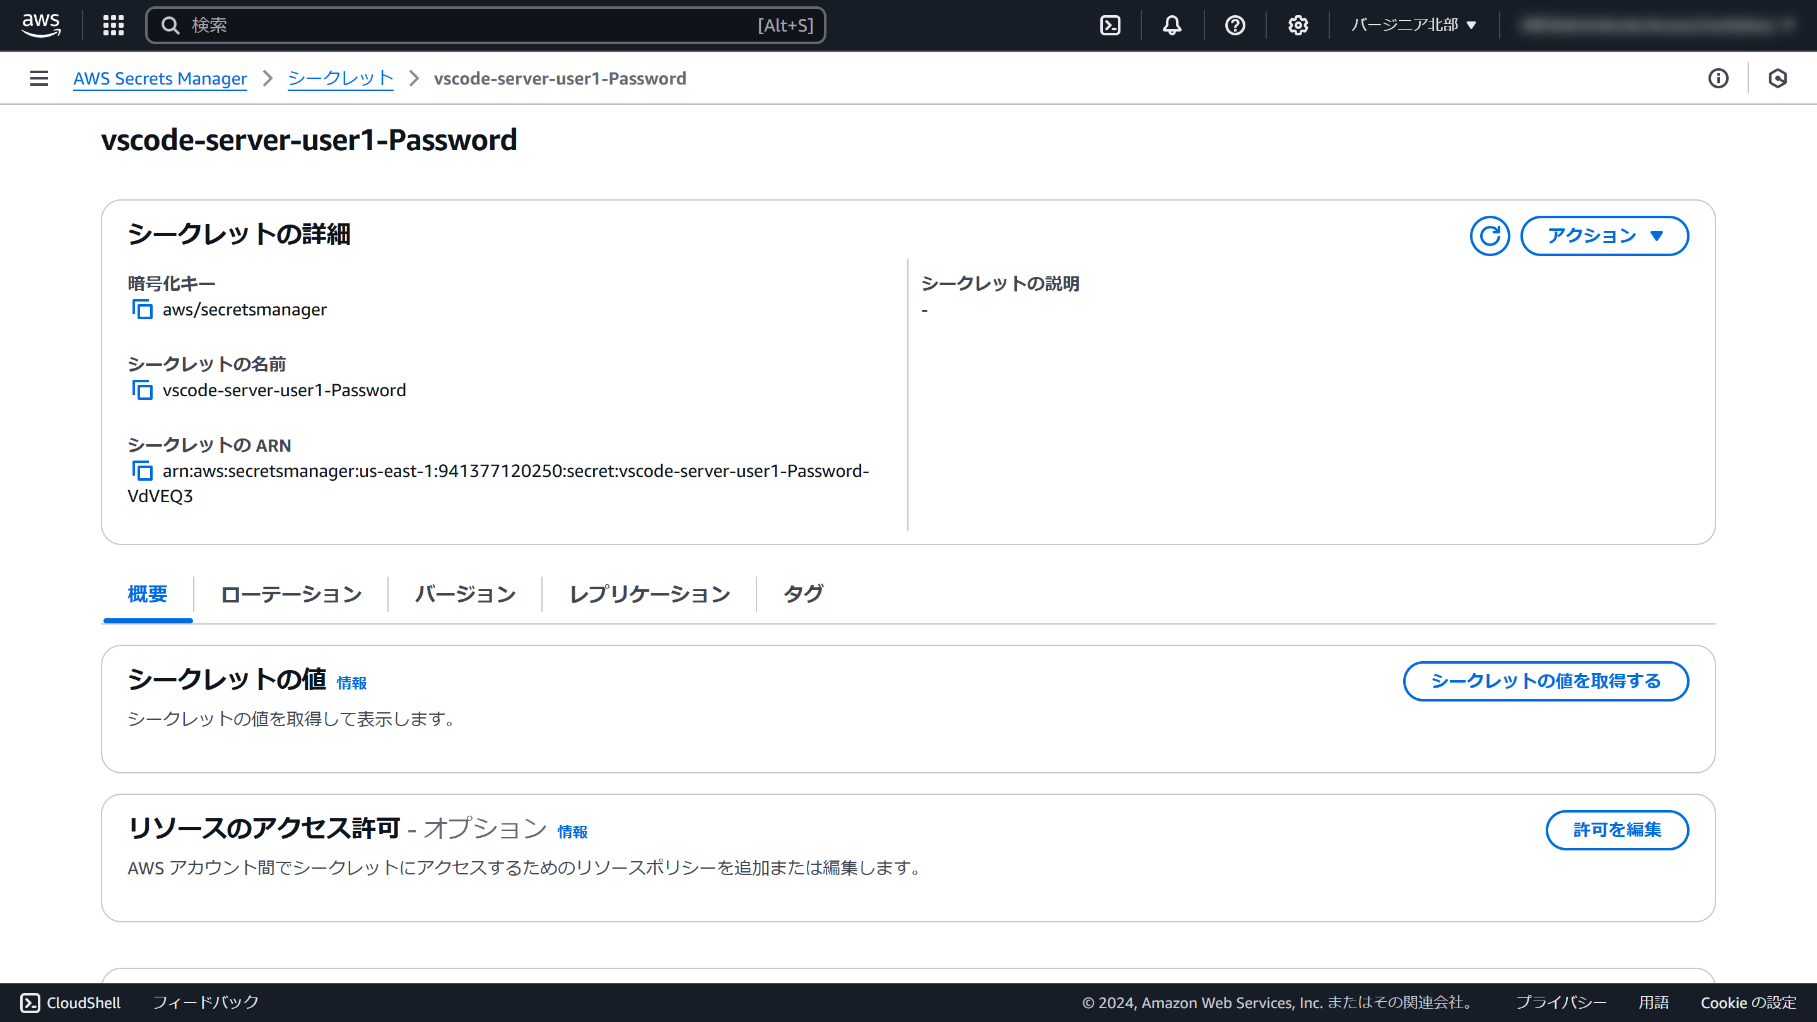
Task: Copy the encryption key aws/secretsmanager
Action: coord(143,310)
